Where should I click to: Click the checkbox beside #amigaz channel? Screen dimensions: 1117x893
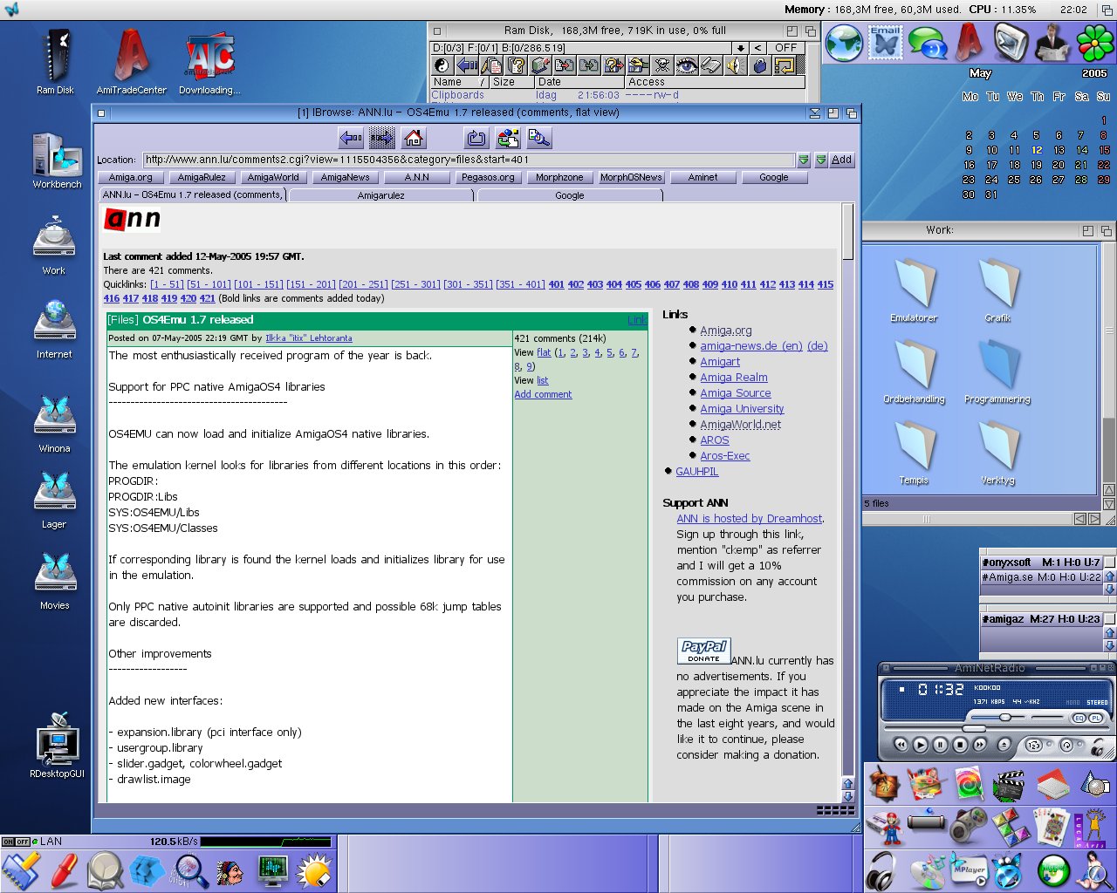tap(1109, 619)
